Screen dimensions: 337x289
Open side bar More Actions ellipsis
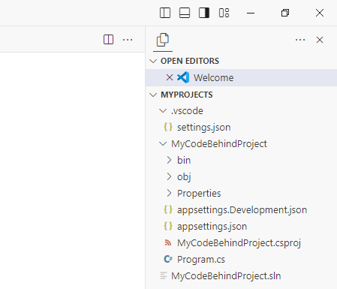[x=300, y=40]
